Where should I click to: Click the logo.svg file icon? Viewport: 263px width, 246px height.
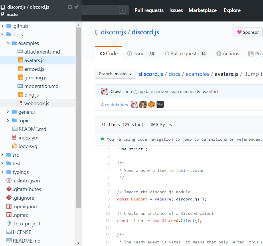tap(15, 146)
